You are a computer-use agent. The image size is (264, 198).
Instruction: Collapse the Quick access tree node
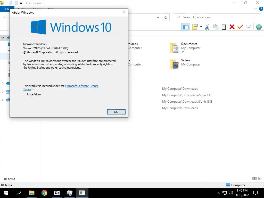click(x=3, y=38)
